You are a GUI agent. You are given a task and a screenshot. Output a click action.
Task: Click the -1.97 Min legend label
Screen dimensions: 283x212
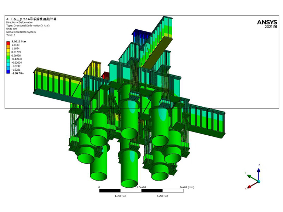coord(17,73)
